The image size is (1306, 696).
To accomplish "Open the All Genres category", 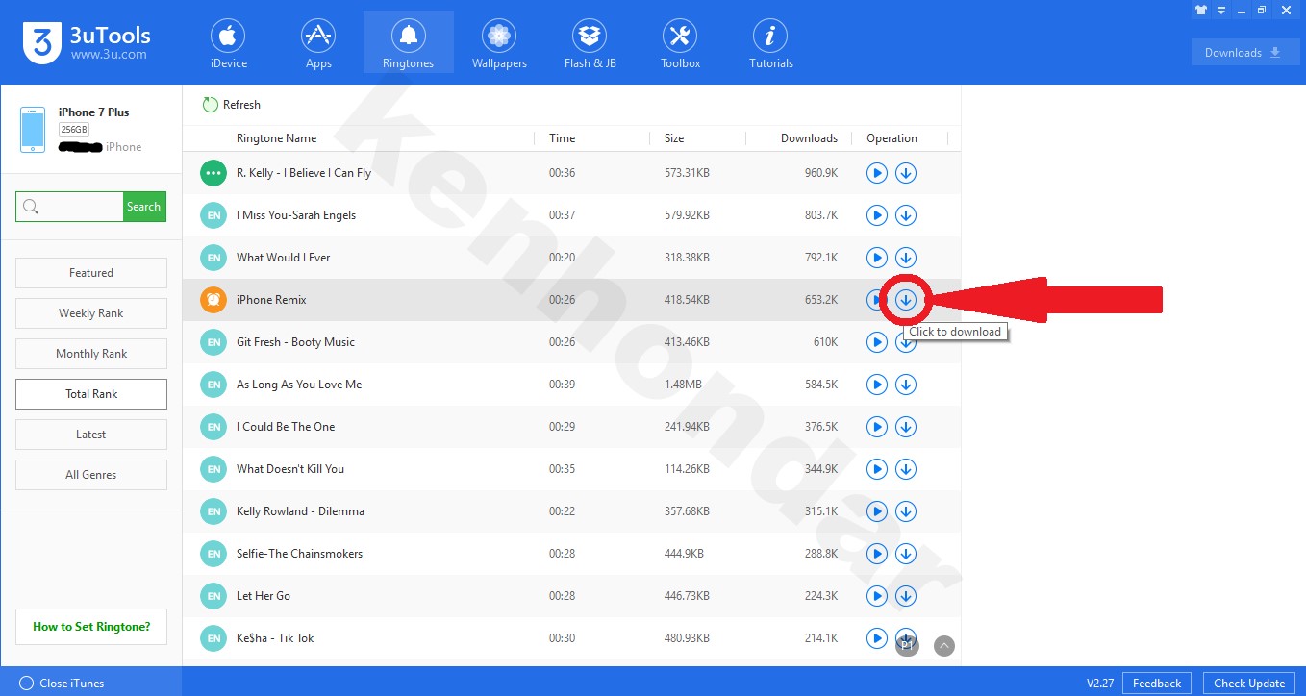I will (x=91, y=475).
